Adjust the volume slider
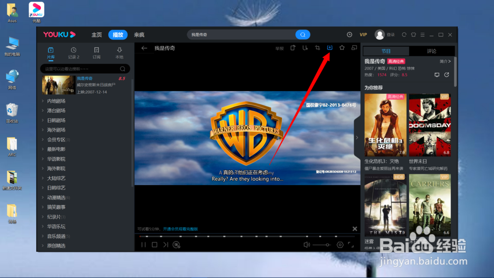494x278 pixels. (x=322, y=244)
